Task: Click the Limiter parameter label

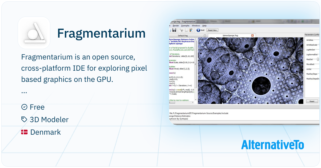Action: click(x=309, y=69)
